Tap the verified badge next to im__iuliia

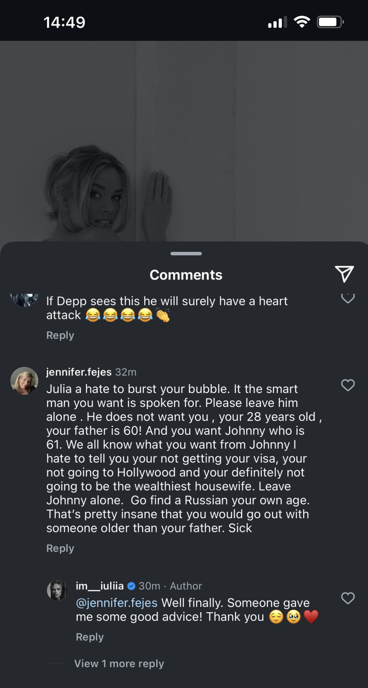point(131,586)
